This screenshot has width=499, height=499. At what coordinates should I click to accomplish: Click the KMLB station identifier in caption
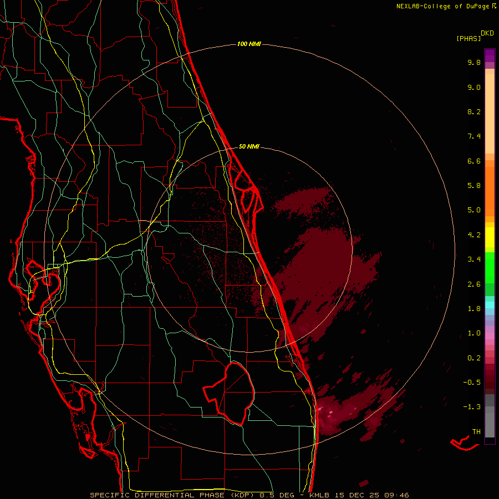click(319, 495)
